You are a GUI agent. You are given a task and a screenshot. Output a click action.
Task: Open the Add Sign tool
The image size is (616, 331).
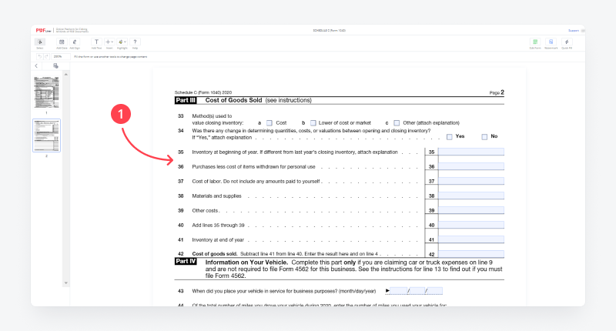tap(75, 43)
